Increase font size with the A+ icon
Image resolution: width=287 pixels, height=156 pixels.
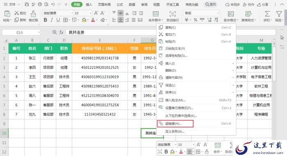click(x=96, y=13)
